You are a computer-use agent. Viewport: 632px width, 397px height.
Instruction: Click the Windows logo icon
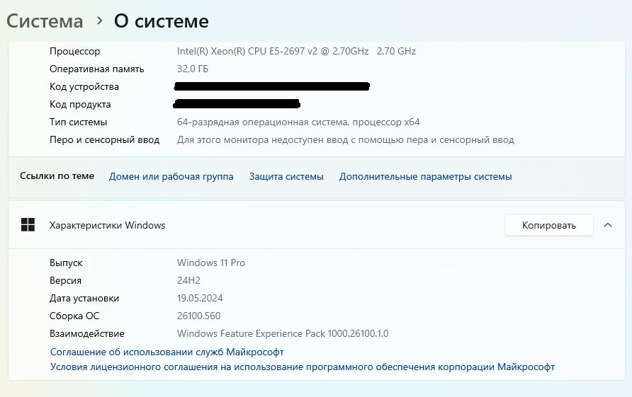pos(28,225)
